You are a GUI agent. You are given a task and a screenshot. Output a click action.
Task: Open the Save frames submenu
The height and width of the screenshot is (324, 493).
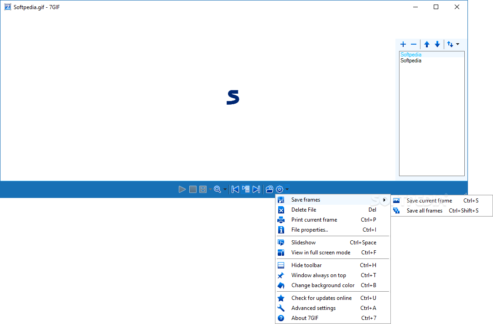332,200
